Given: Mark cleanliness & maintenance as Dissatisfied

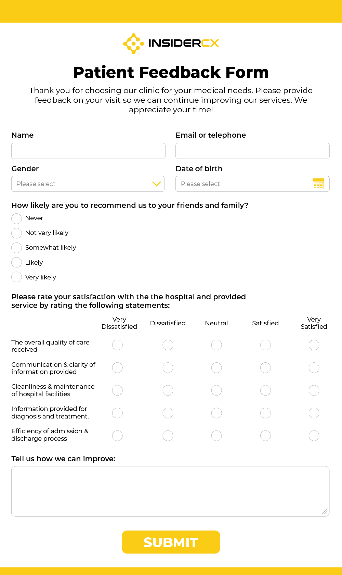Looking at the screenshot, I should pos(168,390).
